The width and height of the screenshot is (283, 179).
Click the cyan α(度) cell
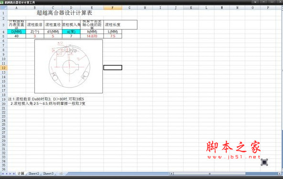[x=71, y=32]
